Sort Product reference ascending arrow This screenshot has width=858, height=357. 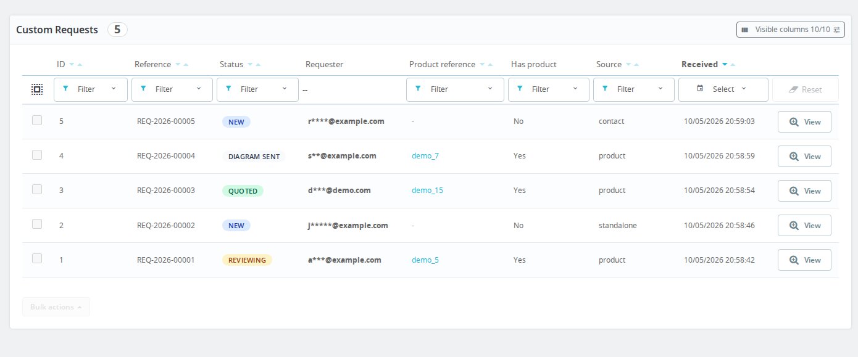(490, 65)
